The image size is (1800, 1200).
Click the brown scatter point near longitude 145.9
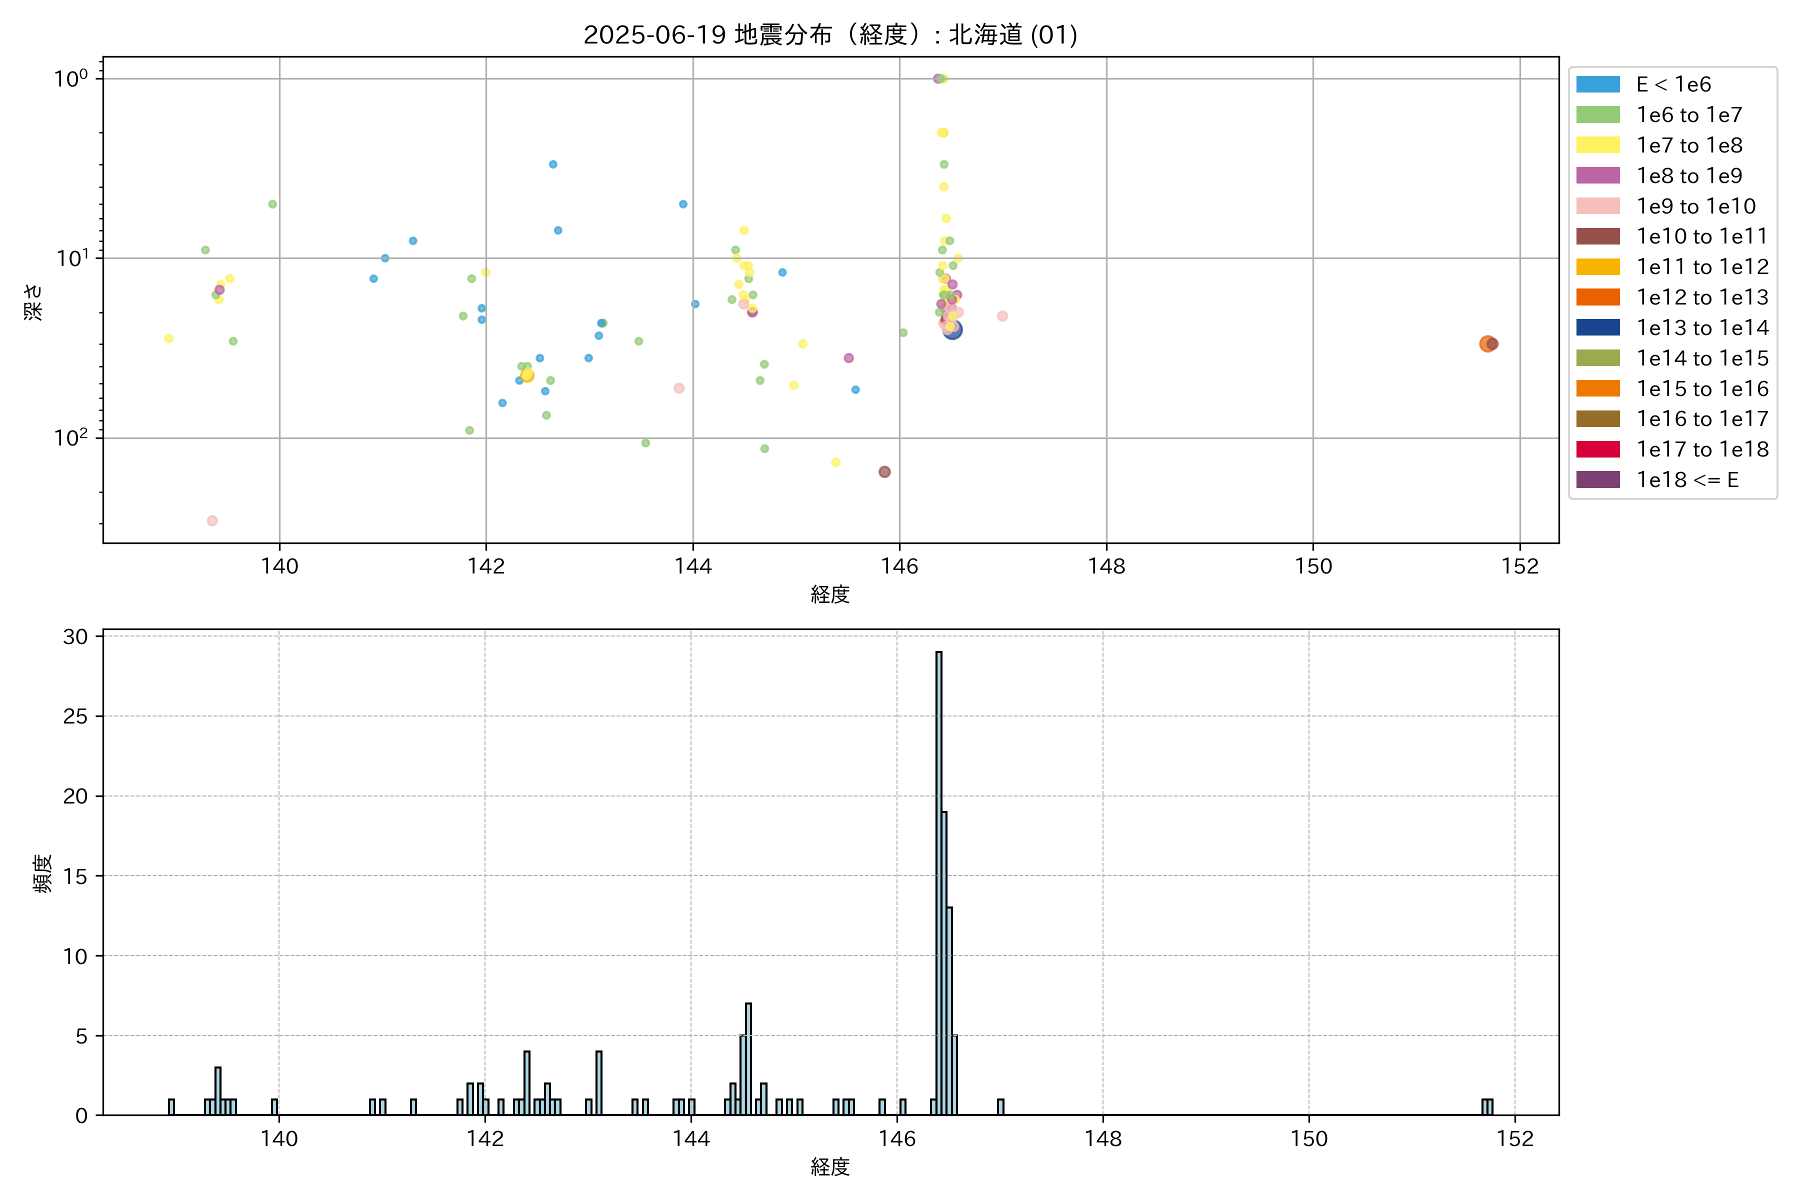[884, 472]
